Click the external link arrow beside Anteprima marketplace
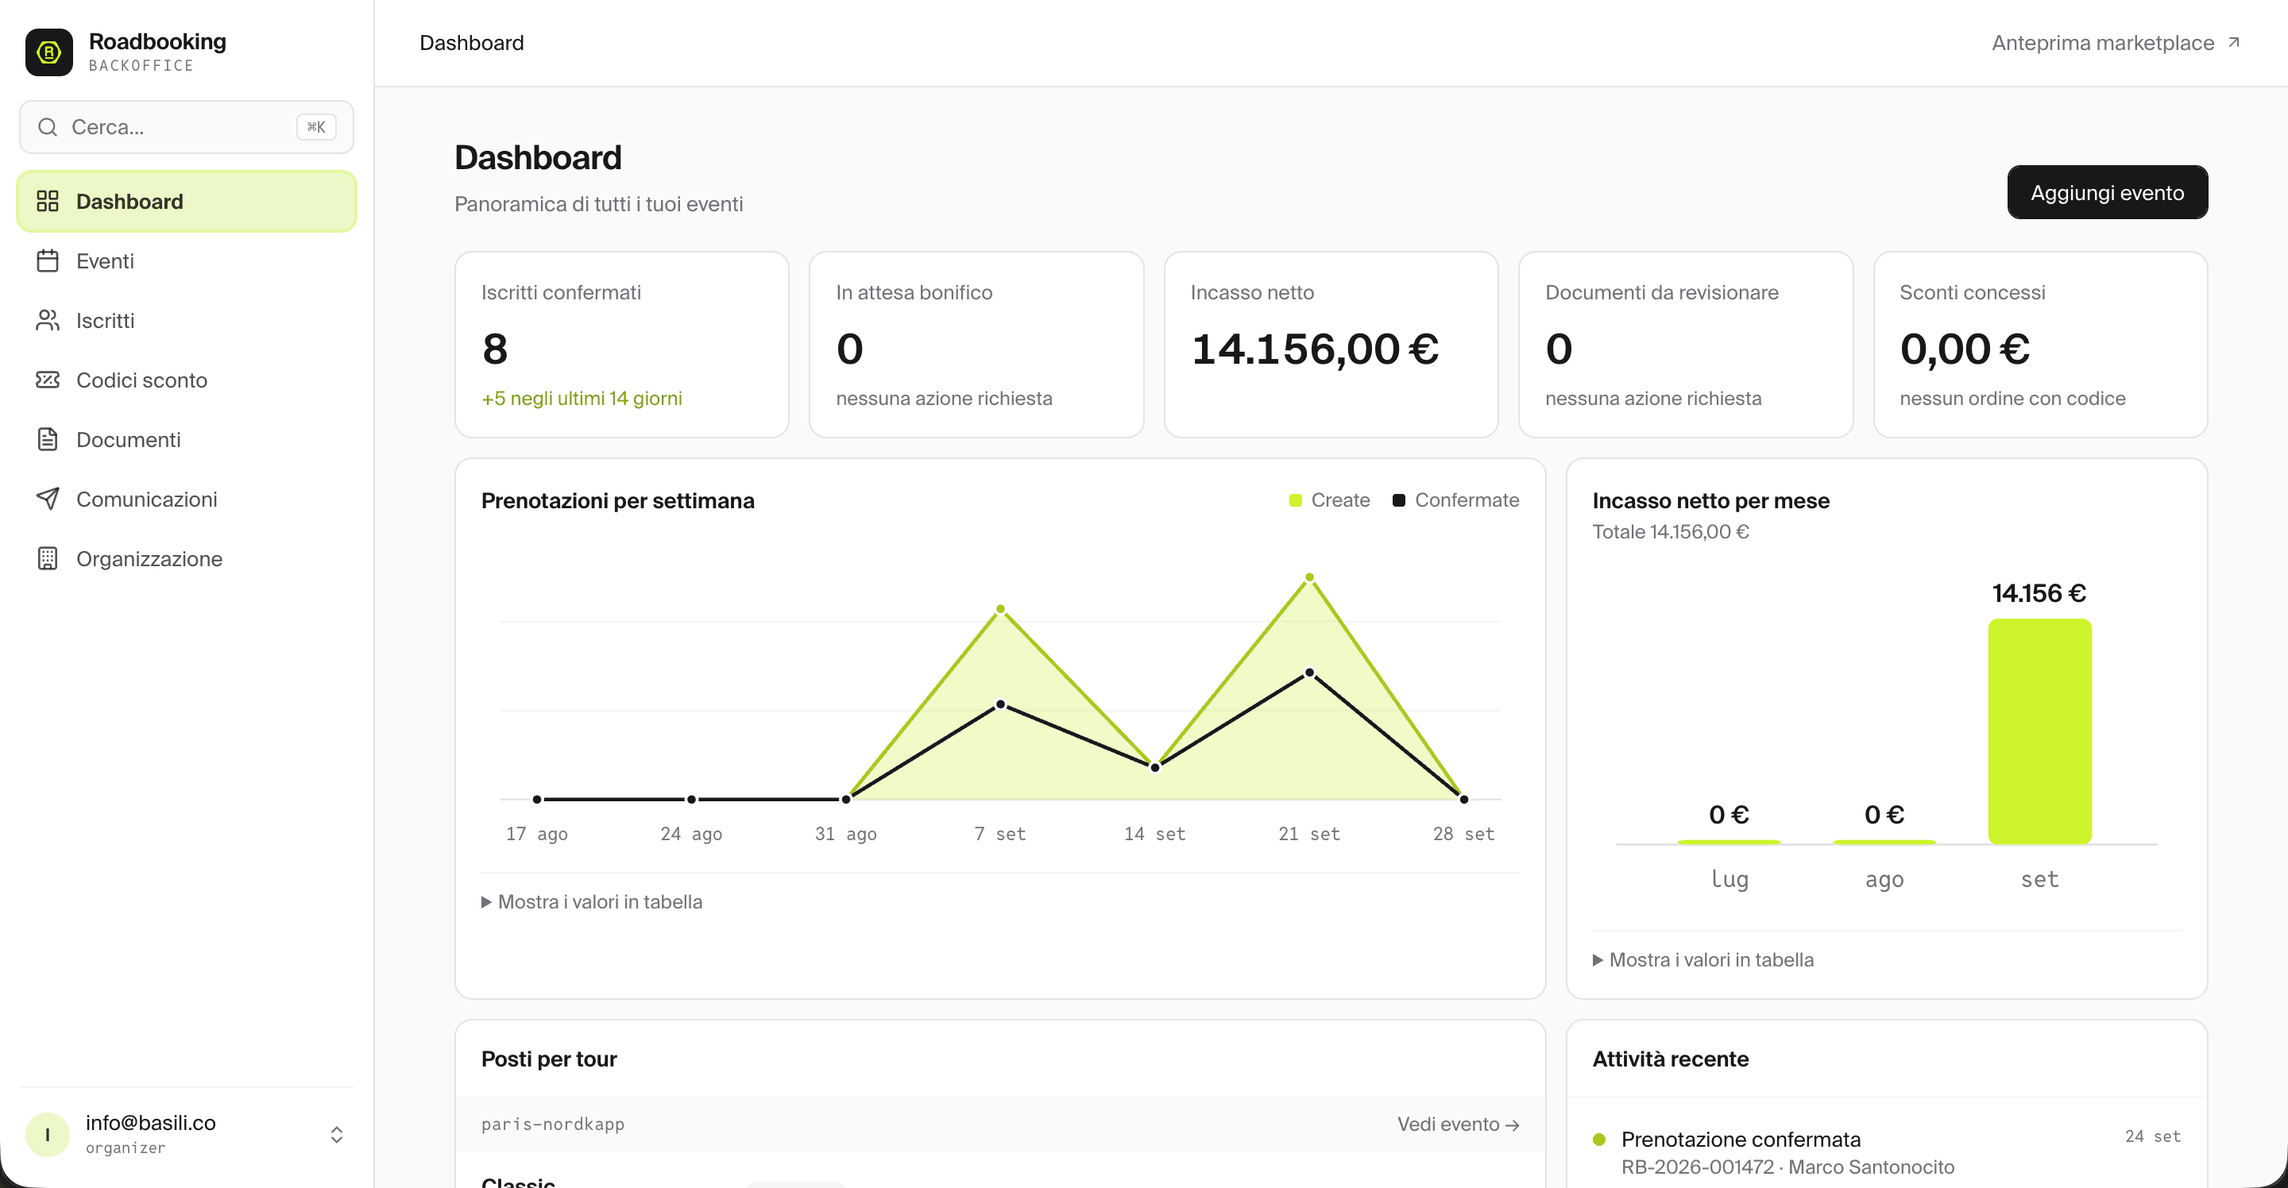This screenshot has width=2288, height=1188. [2234, 43]
